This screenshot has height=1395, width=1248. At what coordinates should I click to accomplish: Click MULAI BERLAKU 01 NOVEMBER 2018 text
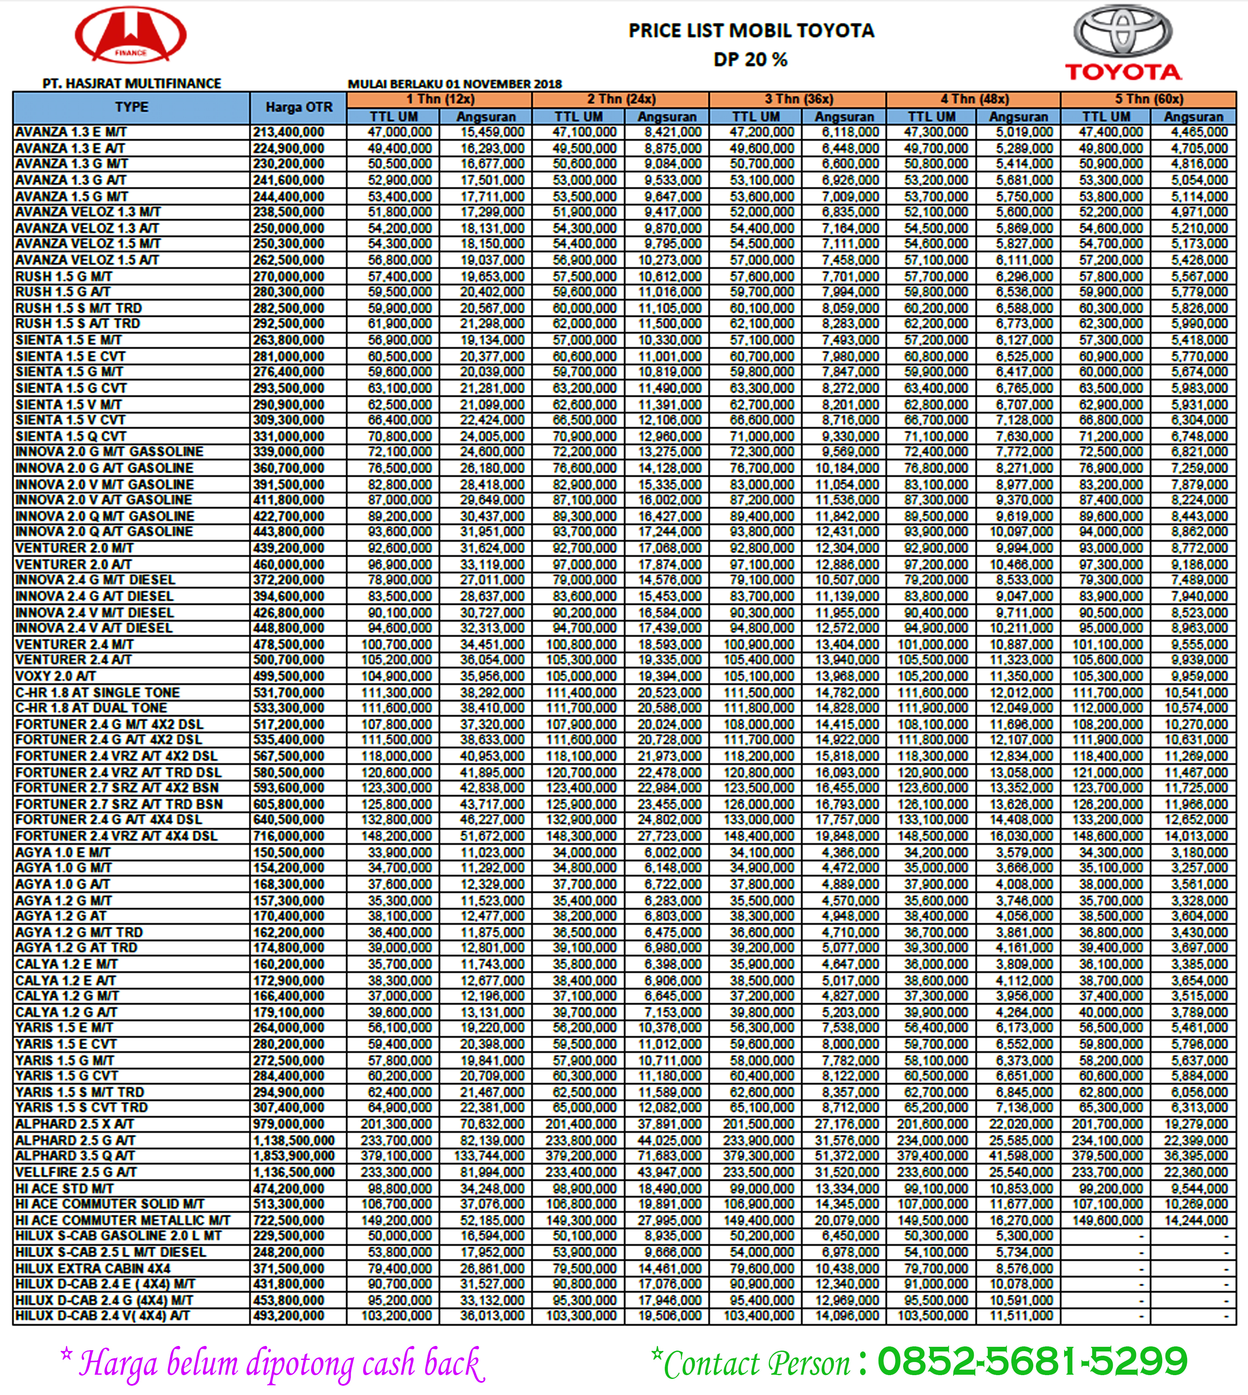coord(455,84)
